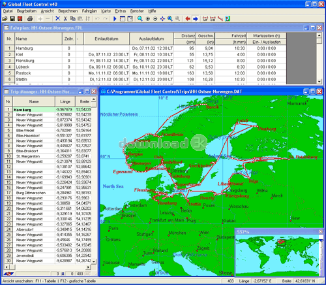
Task: Open the Fahrplan menu
Action: tap(89, 11)
